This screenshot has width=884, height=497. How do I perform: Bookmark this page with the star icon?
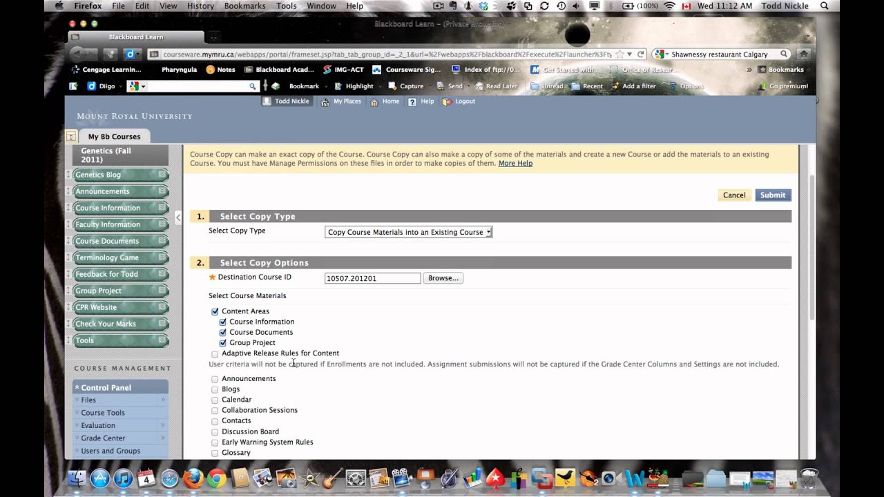[x=619, y=54]
